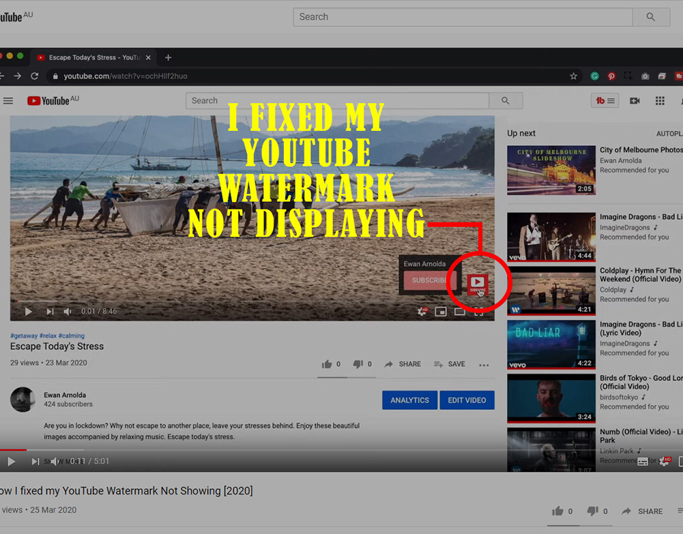Image resolution: width=683 pixels, height=534 pixels.
Task: Skip to next video in outer player
Action: tap(35, 461)
